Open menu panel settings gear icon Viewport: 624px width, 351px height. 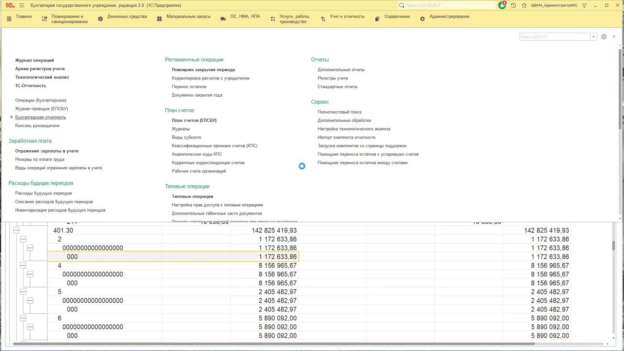tap(604, 37)
